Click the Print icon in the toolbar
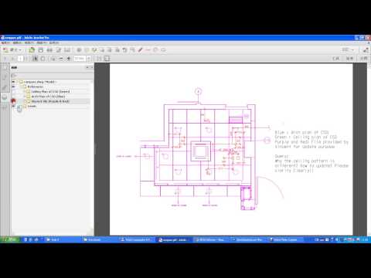This screenshot has height=278, width=371. pyautogui.click(x=49, y=50)
